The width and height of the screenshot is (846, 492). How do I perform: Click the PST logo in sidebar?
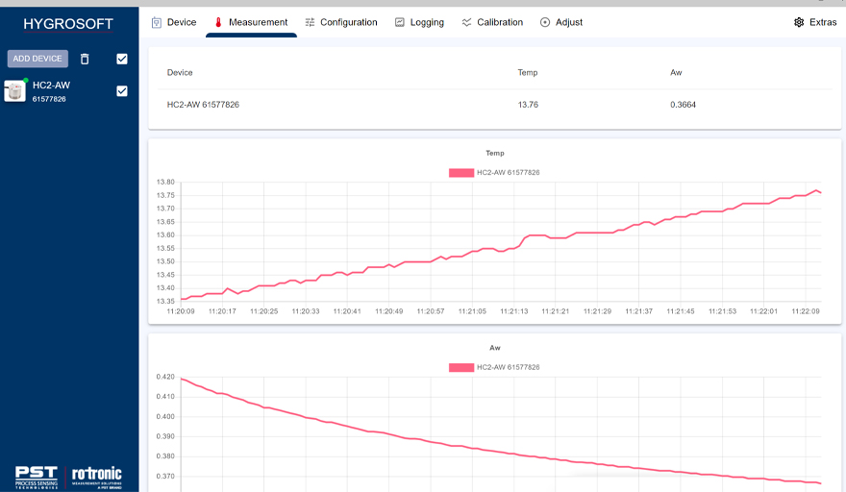click(37, 477)
